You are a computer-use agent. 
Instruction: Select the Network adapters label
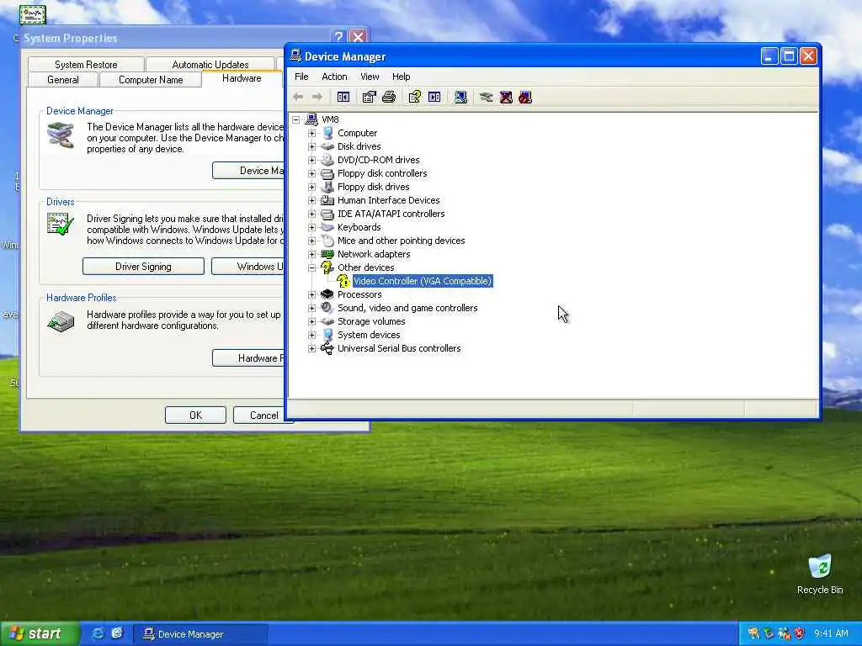tap(374, 254)
